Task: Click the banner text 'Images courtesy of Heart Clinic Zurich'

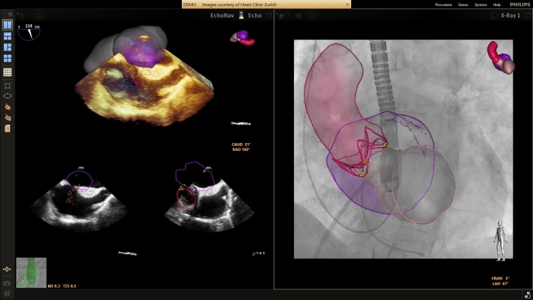Action: (x=239, y=5)
